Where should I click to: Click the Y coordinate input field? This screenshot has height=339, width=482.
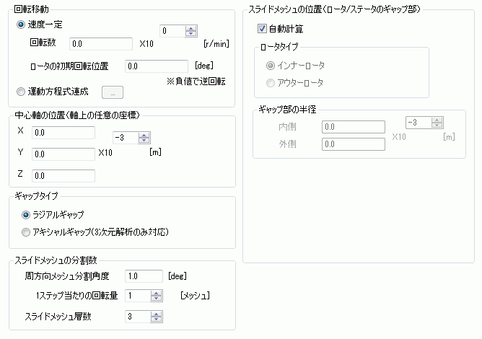[x=63, y=154]
